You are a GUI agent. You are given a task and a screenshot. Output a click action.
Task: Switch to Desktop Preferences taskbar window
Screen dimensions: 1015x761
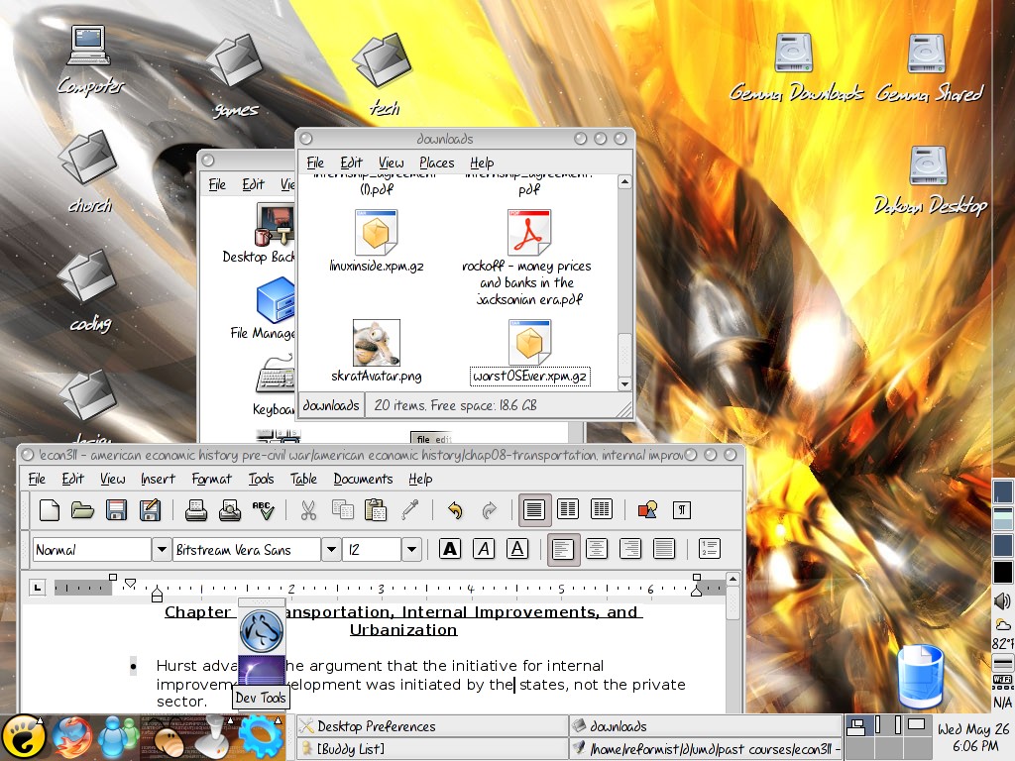pyautogui.click(x=432, y=726)
